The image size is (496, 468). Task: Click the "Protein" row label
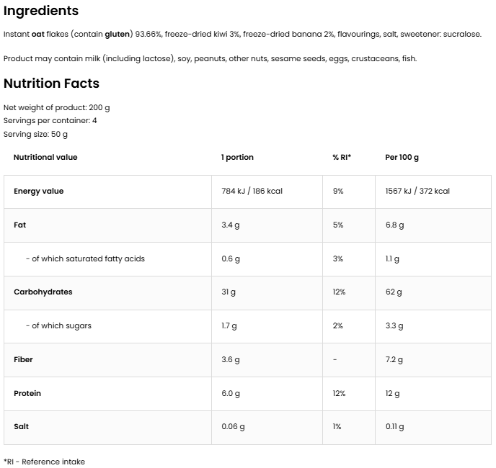pos(27,393)
